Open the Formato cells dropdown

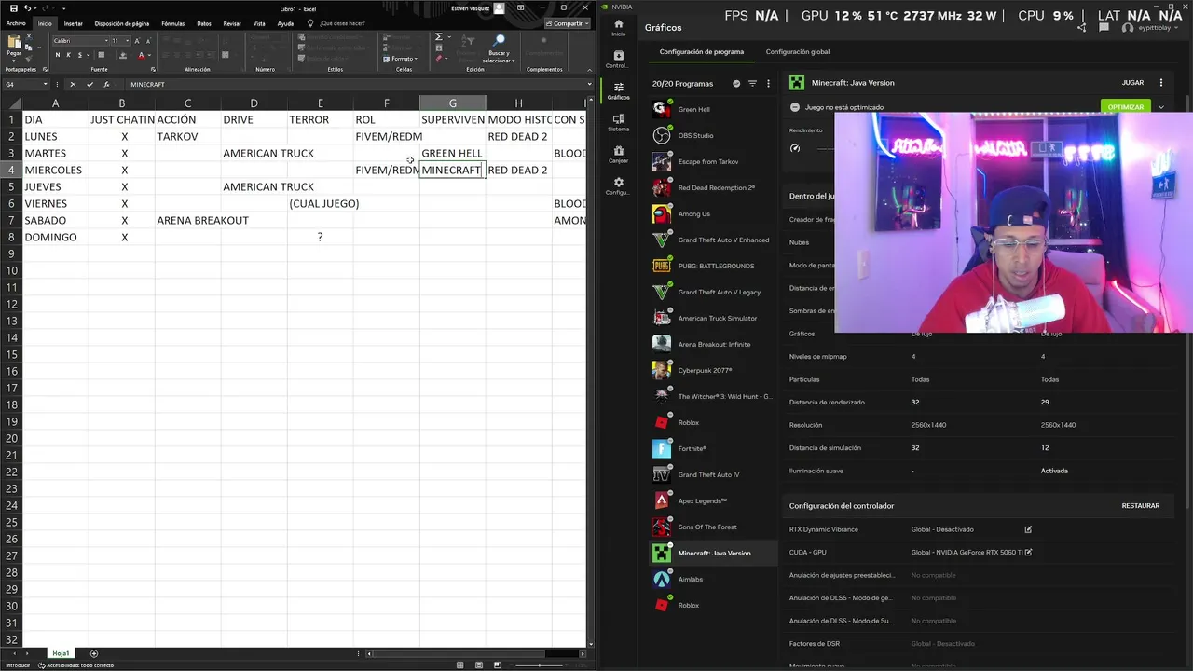click(x=400, y=59)
